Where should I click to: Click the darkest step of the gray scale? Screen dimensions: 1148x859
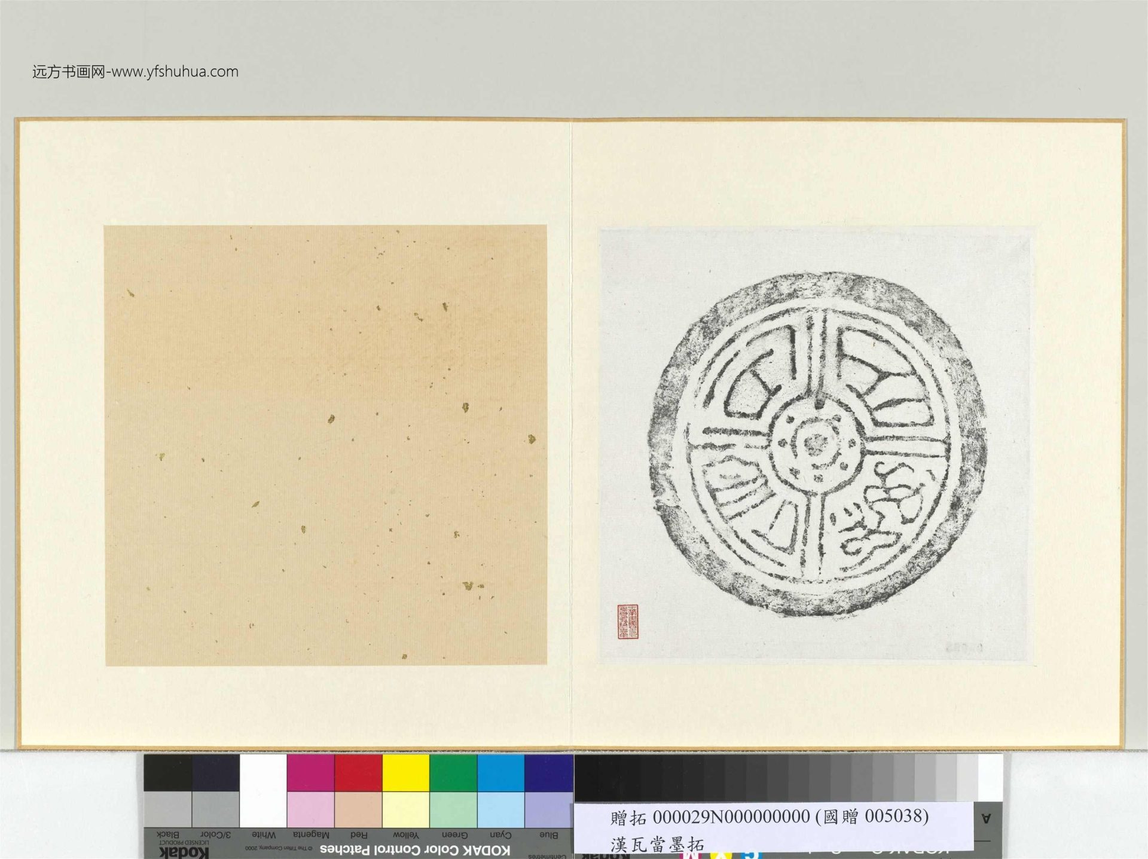(586, 777)
